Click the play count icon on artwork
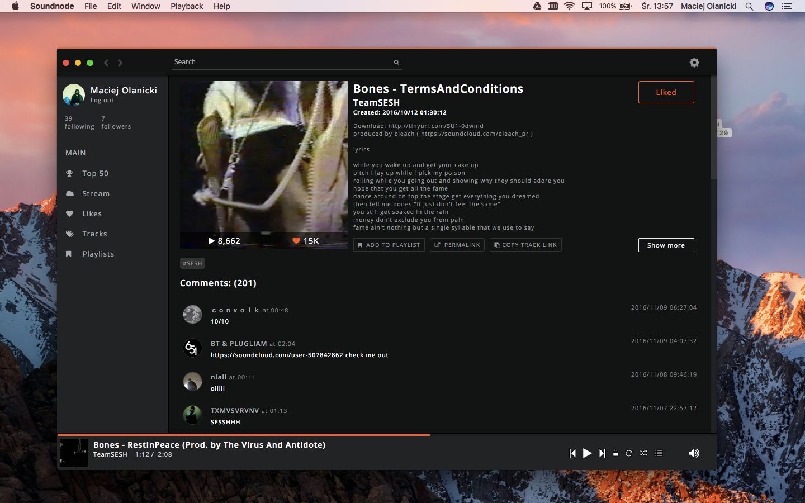 click(x=211, y=241)
